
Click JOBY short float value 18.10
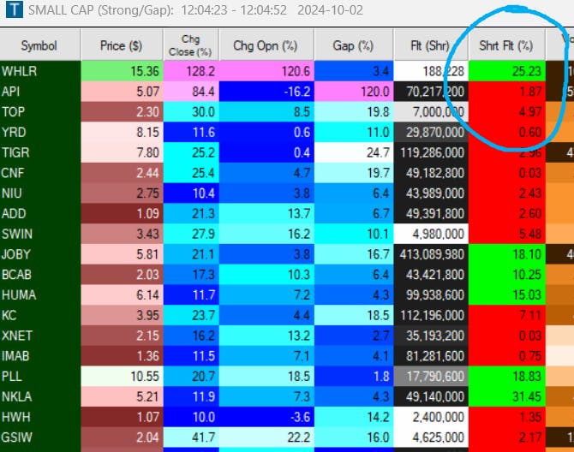click(x=507, y=254)
